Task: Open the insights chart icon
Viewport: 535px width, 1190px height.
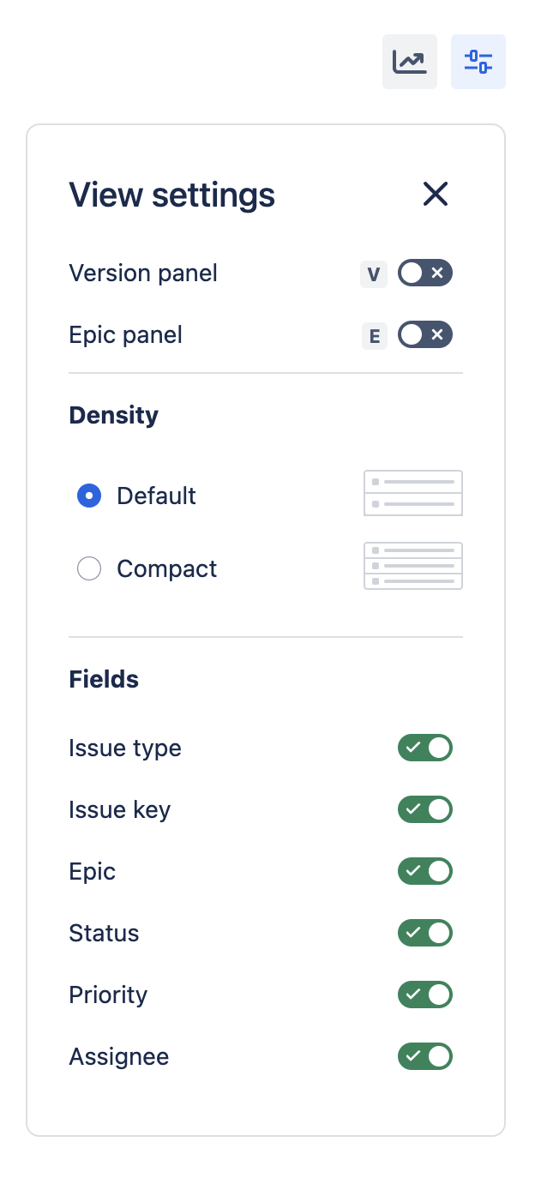Action: (410, 62)
